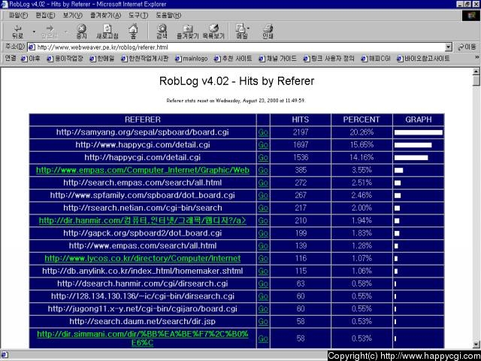Show history with 목록보기 toolbar button
This screenshot has width=481, height=361.
[213, 32]
